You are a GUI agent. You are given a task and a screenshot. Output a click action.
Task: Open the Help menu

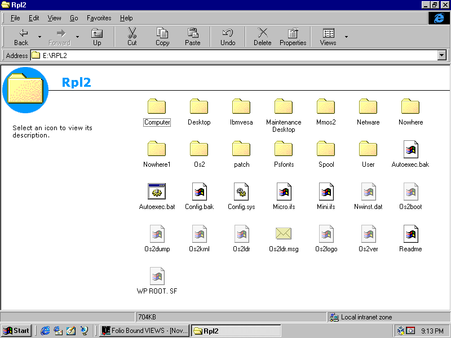pyautogui.click(x=126, y=18)
